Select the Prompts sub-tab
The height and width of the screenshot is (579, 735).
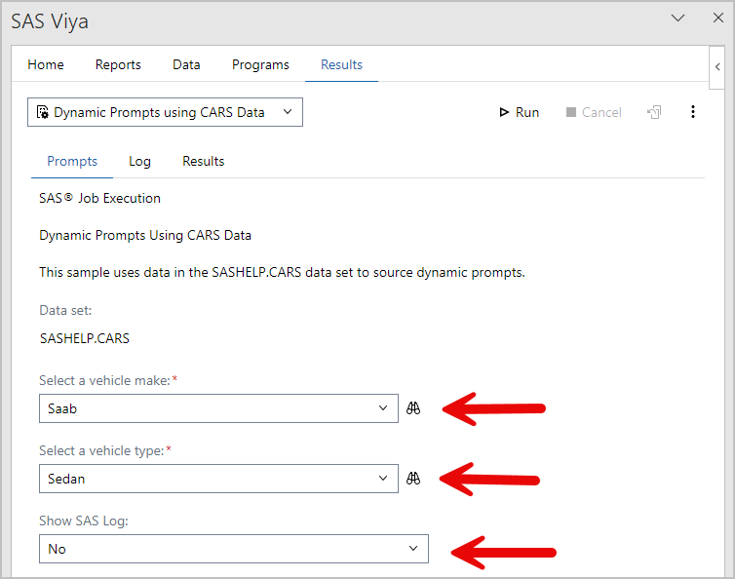pyautogui.click(x=72, y=161)
